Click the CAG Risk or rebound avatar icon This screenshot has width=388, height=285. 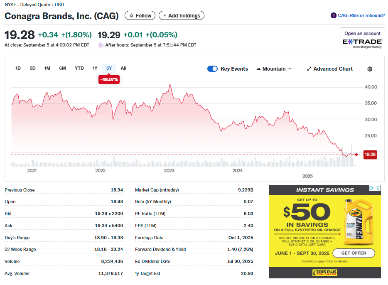[333, 15]
